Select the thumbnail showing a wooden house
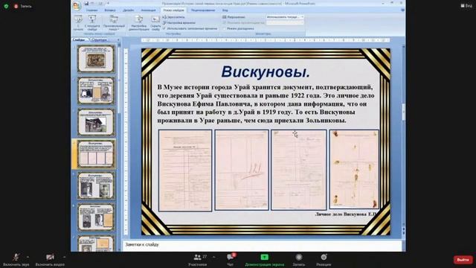This screenshot has width=476, height=268. [96, 122]
